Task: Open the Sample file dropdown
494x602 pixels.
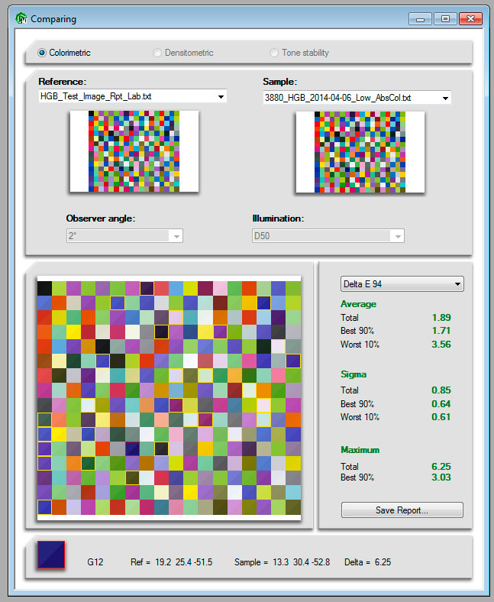Action: coord(444,98)
